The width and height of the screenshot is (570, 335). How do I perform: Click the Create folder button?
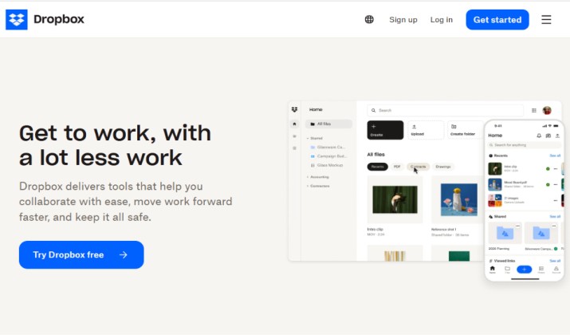(x=466, y=130)
